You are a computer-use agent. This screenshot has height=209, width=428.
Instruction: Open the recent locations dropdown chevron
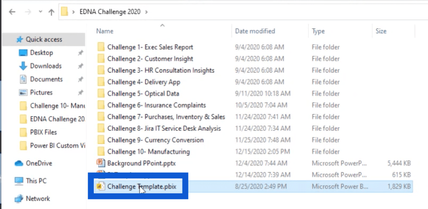pos(39,12)
